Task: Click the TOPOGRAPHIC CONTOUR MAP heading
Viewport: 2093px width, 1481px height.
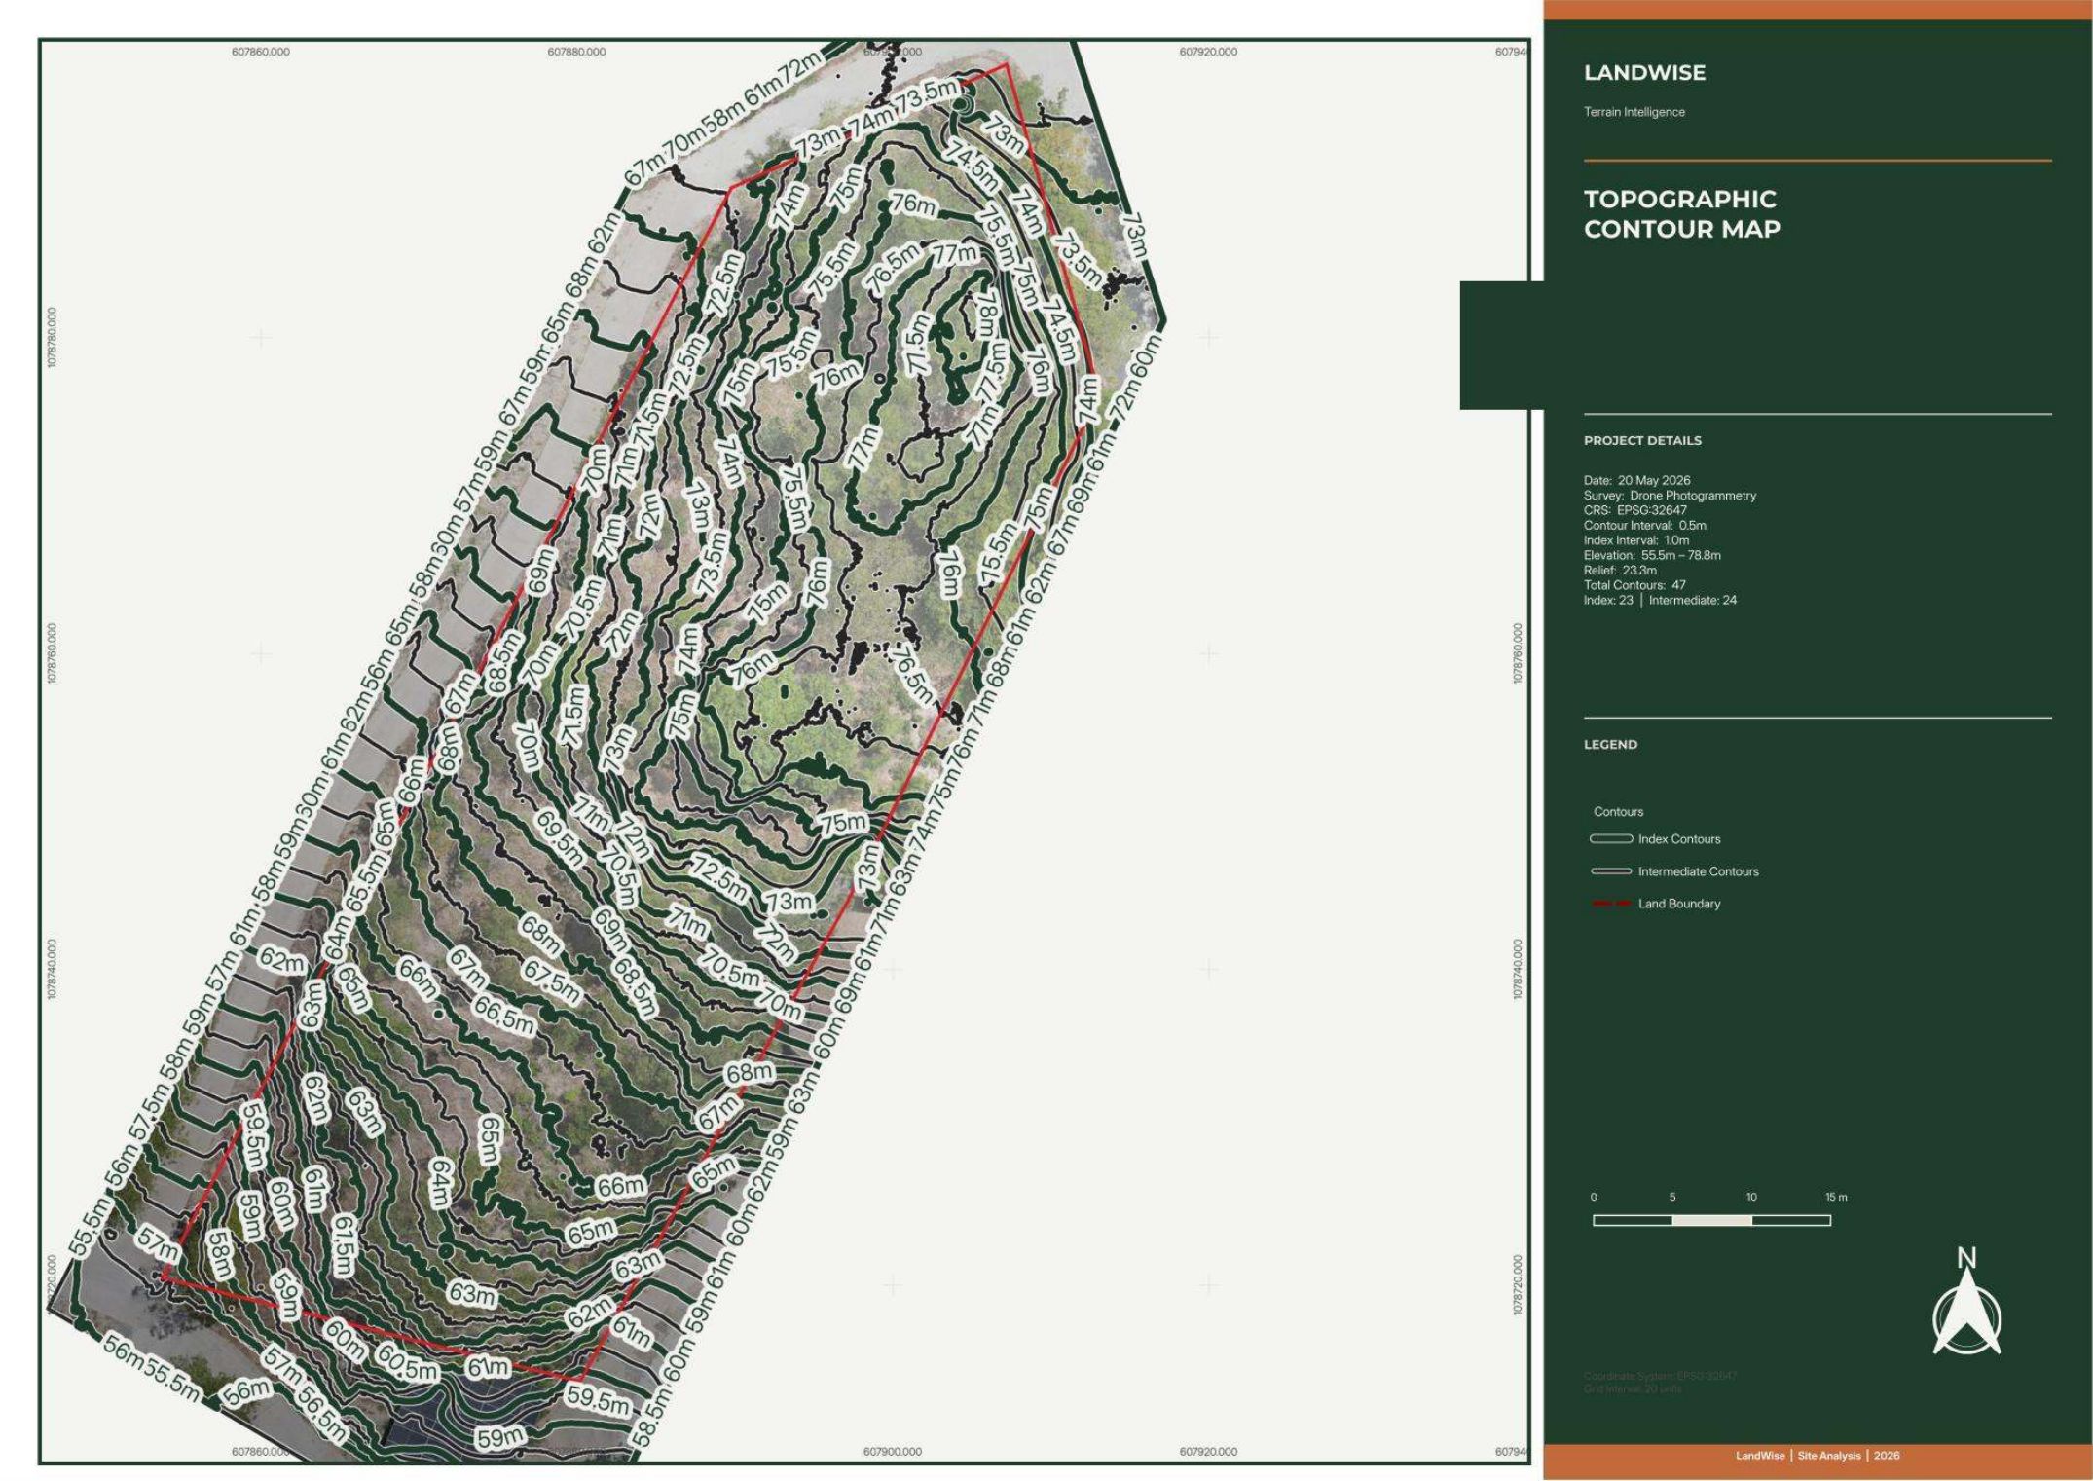Action: (x=1681, y=214)
